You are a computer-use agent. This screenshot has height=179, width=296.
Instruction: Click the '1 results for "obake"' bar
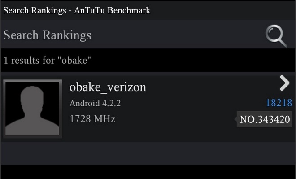(x=148, y=60)
